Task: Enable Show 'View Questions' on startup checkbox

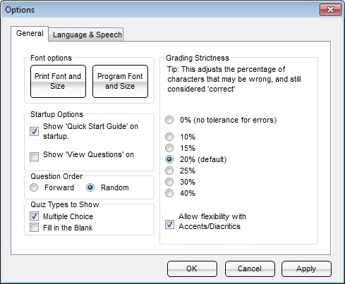Action: (34, 156)
